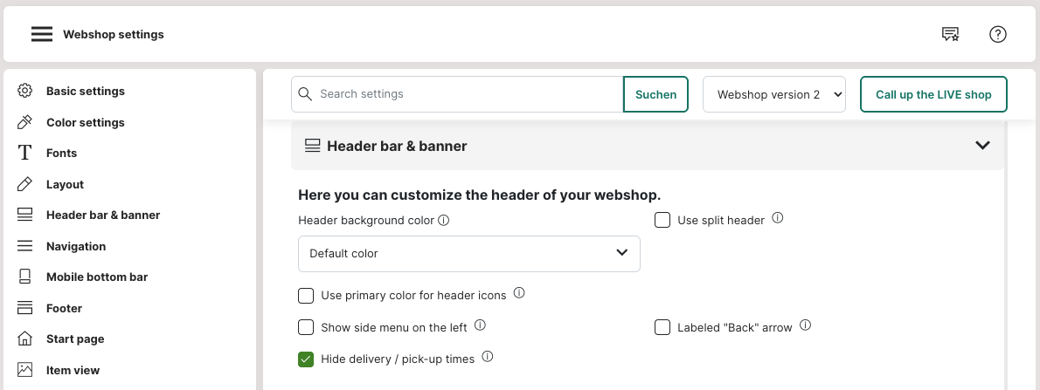Enable Labeled "Back" arrow checkbox
The image size is (1040, 390).
(x=662, y=327)
